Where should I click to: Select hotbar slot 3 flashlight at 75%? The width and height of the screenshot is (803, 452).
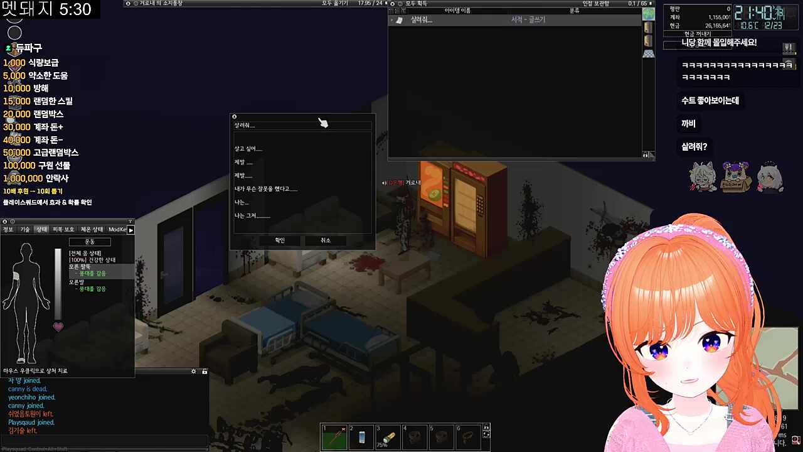coord(388,437)
